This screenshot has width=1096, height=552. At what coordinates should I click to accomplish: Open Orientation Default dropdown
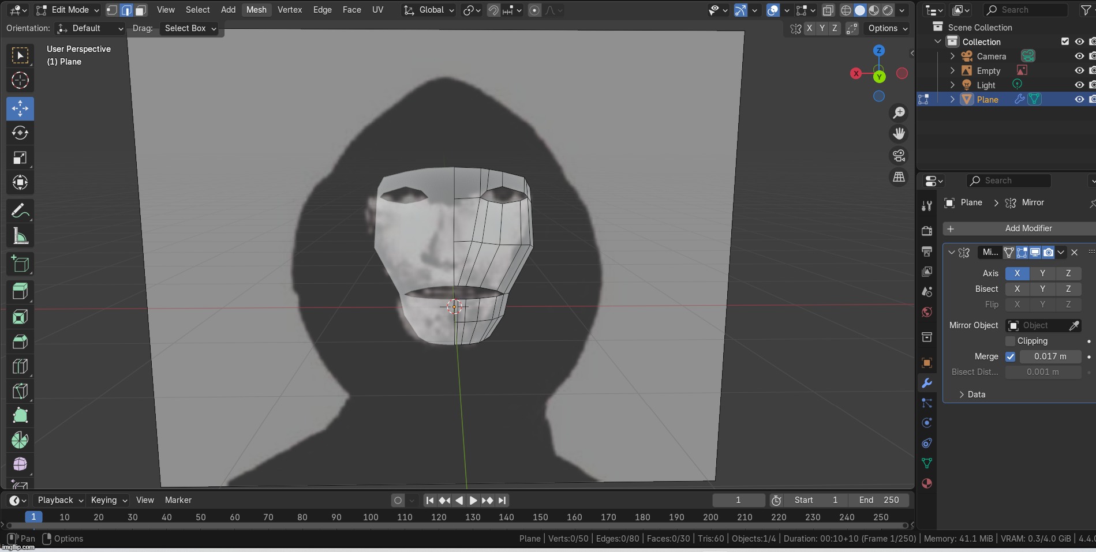90,28
